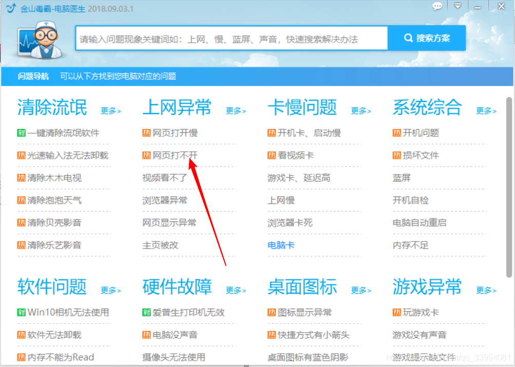Expand 更多 next to 桌面图标
515x367 pixels.
pos(361,290)
